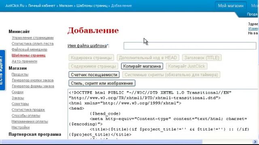Click the <head> line in code
The height and width of the screenshot is (145, 259).
pyautogui.click(x=76, y=108)
